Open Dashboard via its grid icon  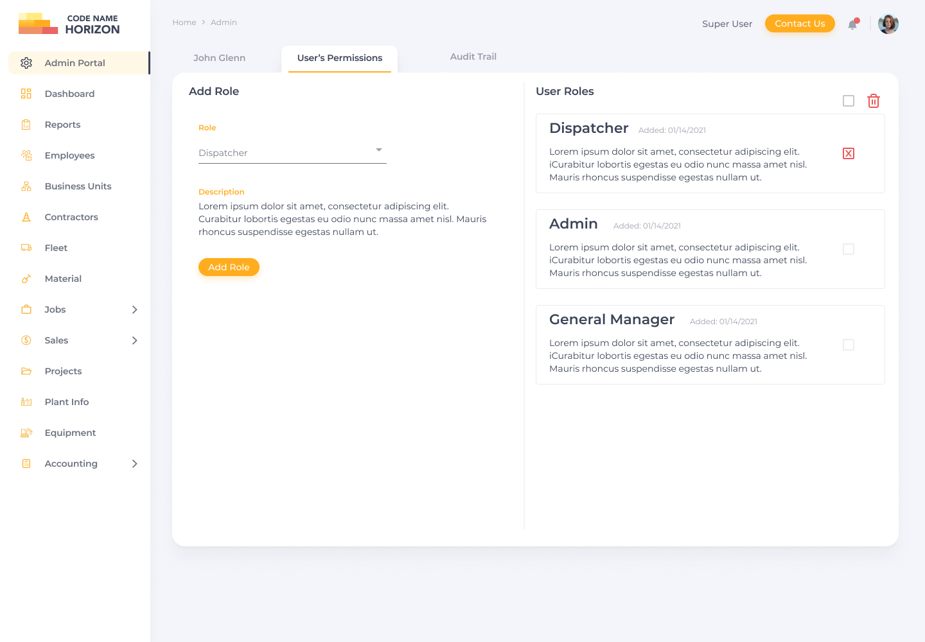click(26, 94)
